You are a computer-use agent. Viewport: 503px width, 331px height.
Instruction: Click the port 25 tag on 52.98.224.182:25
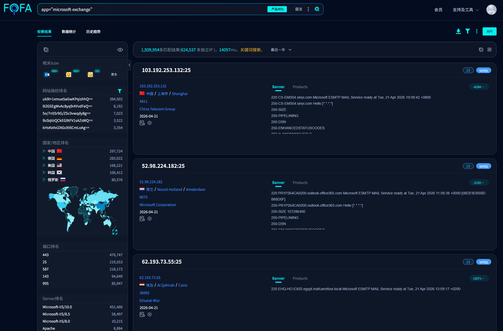pos(468,166)
